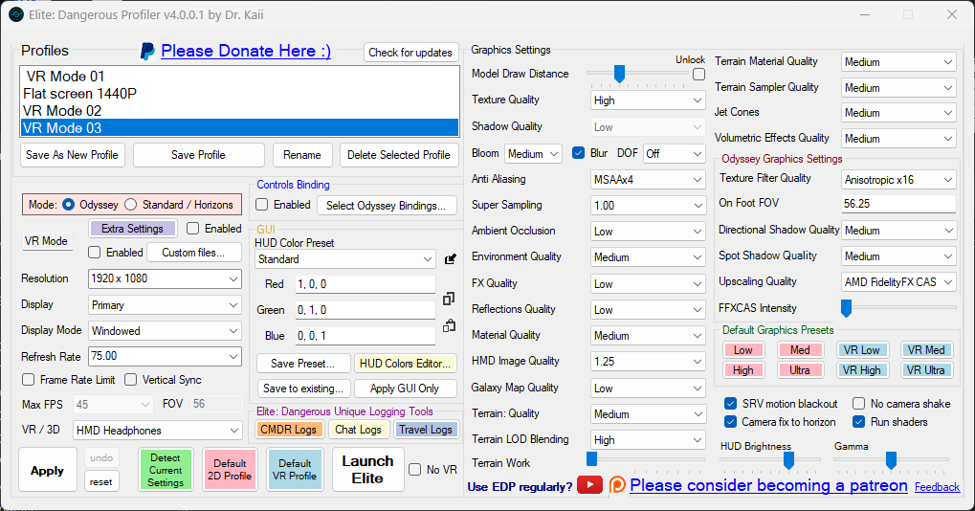Click Detect Current Settings
Image resolution: width=975 pixels, height=511 pixels.
tap(166, 470)
